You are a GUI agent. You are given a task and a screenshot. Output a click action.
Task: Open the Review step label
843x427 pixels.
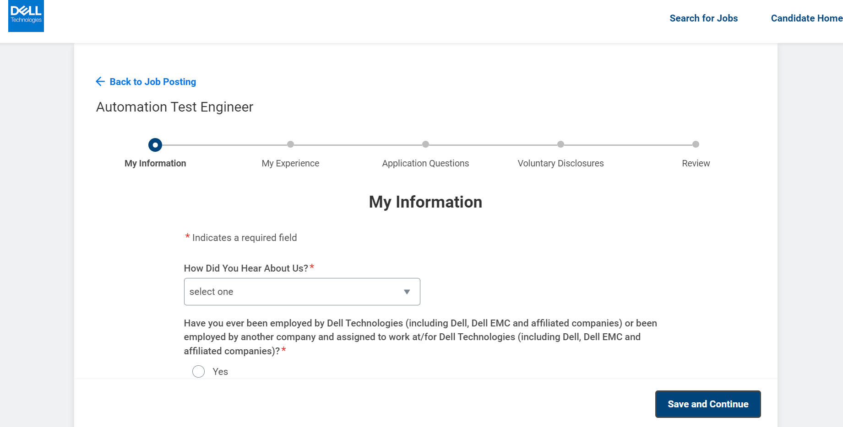[696, 163]
